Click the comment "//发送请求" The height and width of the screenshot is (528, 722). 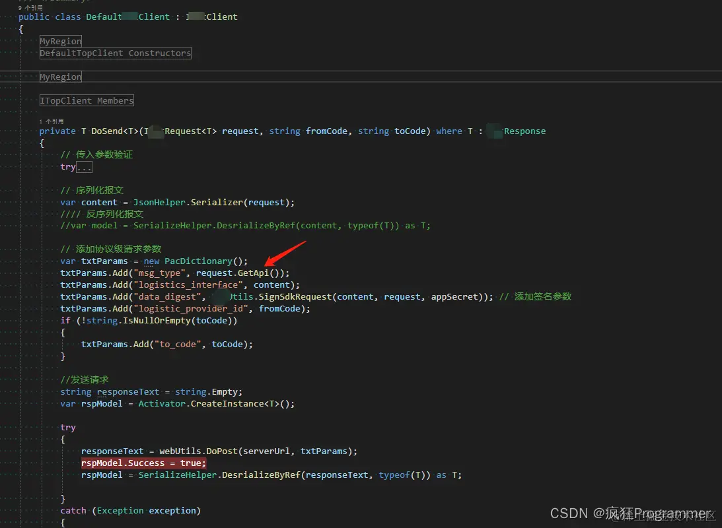pyautogui.click(x=85, y=379)
